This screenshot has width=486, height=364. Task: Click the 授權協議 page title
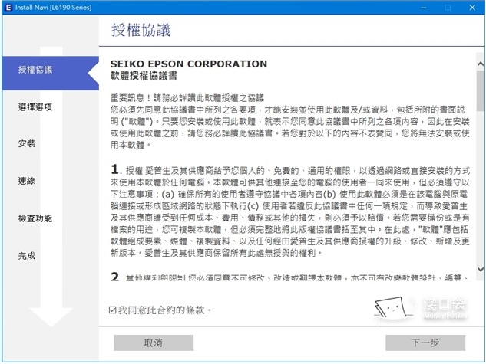coord(141,31)
